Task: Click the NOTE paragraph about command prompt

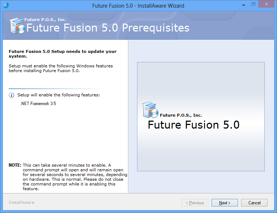Action: 68,177
